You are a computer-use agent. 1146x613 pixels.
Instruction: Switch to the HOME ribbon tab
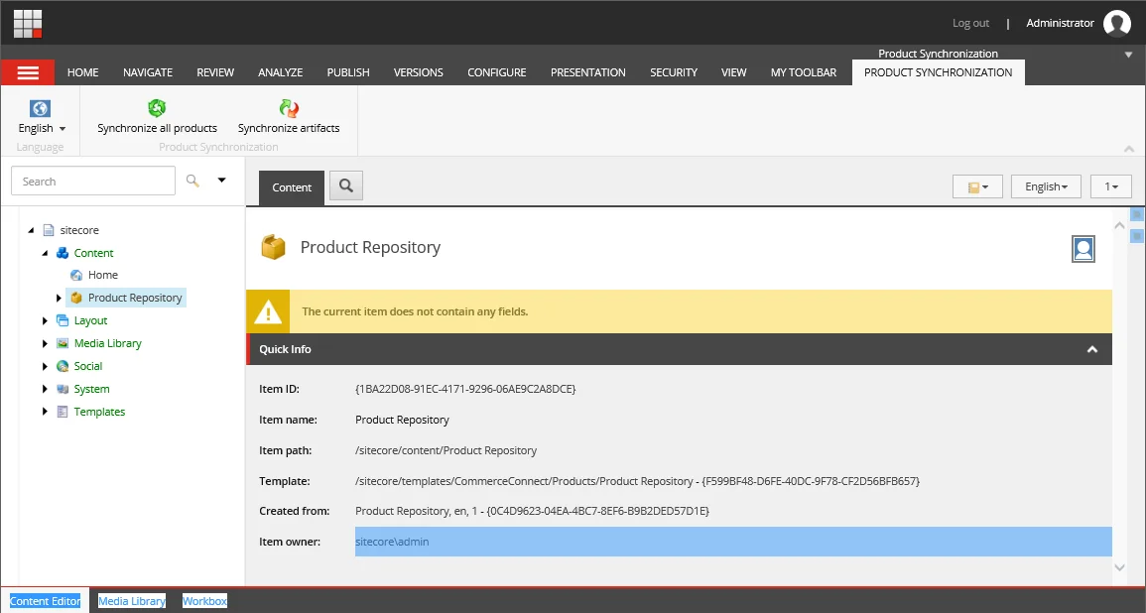[82, 72]
